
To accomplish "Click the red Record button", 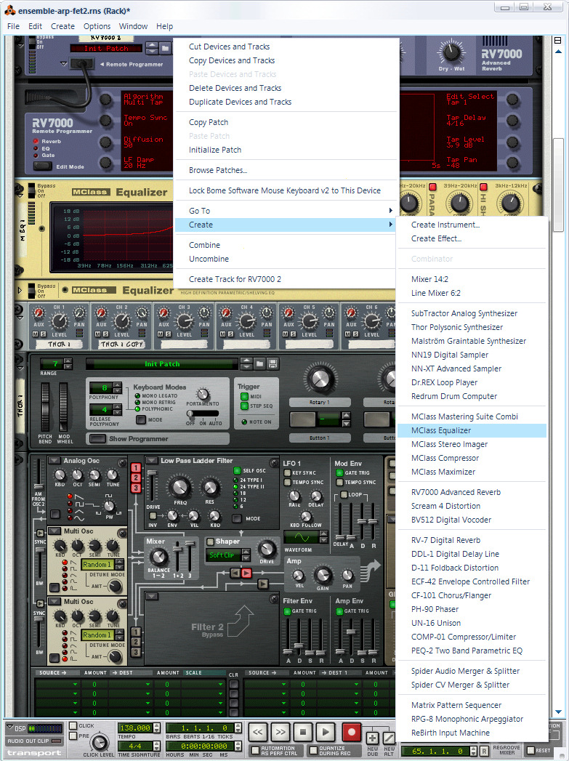I will click(x=351, y=731).
